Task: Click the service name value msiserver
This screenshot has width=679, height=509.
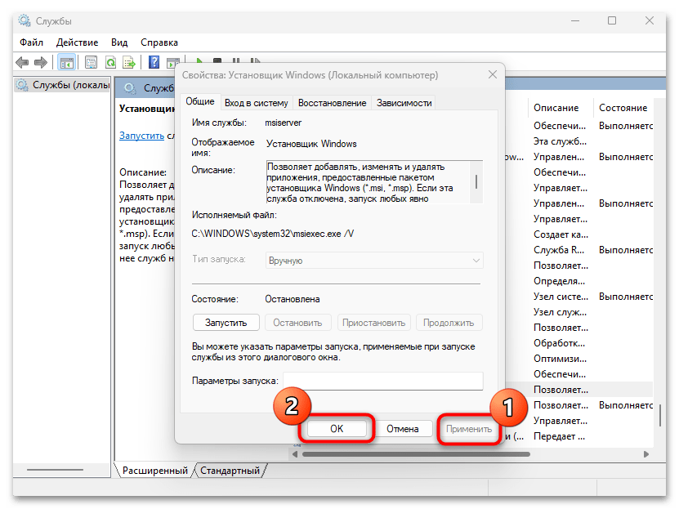Action: (x=284, y=123)
